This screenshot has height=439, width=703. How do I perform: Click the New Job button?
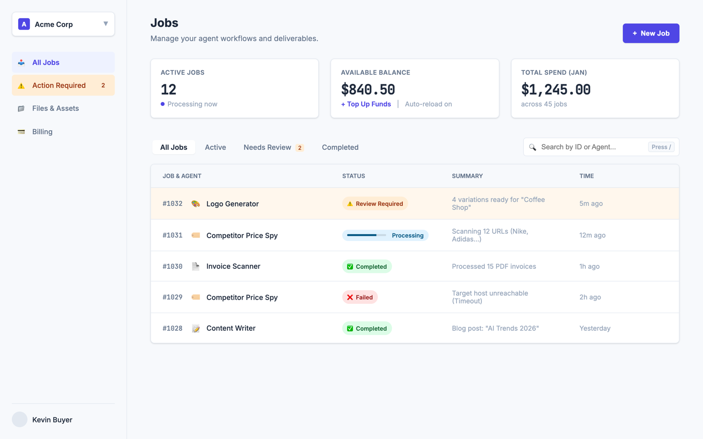[x=651, y=33]
